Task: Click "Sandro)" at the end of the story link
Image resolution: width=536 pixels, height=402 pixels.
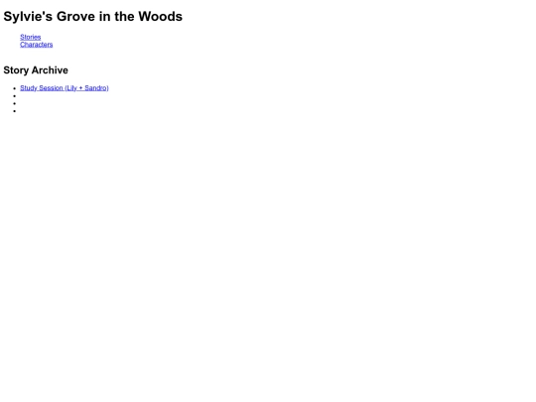Action: click(96, 88)
